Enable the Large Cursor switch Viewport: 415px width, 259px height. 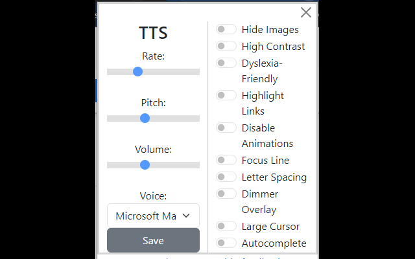click(x=226, y=226)
